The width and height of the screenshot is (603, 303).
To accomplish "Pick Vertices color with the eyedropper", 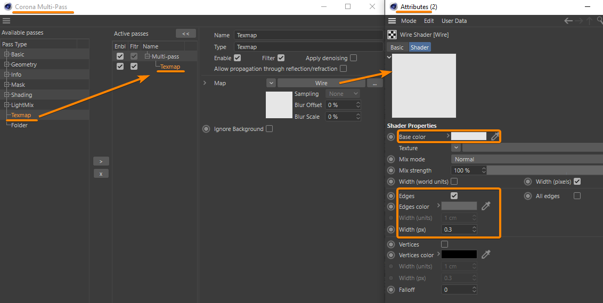I will (x=486, y=254).
